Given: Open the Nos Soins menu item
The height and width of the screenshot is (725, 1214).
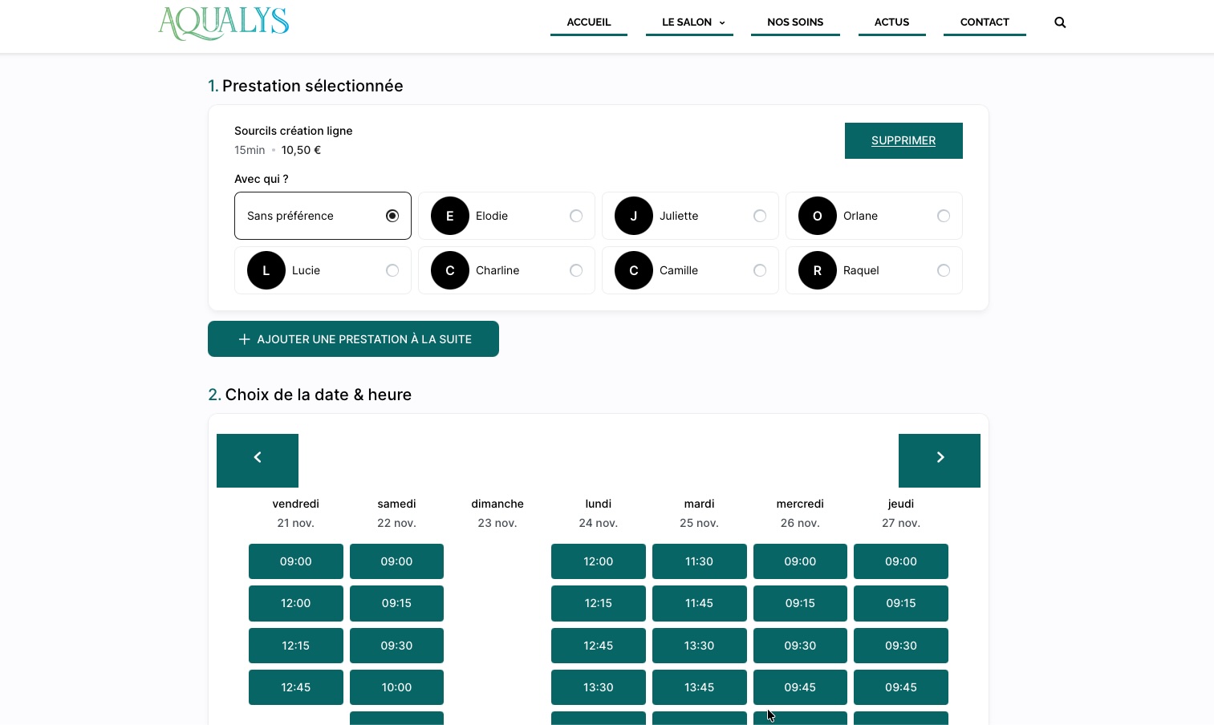Looking at the screenshot, I should [795, 22].
